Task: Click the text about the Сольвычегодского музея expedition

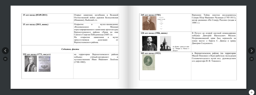Action: coord(214,57)
